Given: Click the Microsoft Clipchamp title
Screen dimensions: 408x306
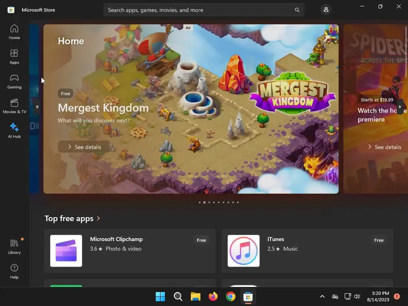Looking at the screenshot, I should (116, 239).
